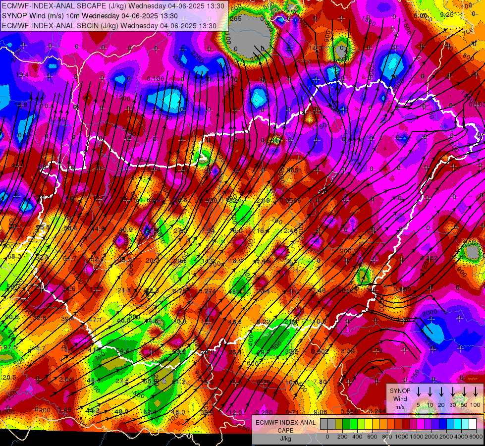Click the map value '0.0566'
Viewport: 485px width, 446px height.
tap(290, 201)
